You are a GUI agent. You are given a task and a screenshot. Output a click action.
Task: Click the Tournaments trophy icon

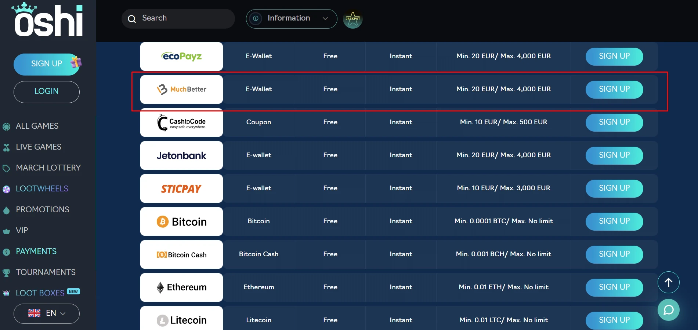[7, 273]
